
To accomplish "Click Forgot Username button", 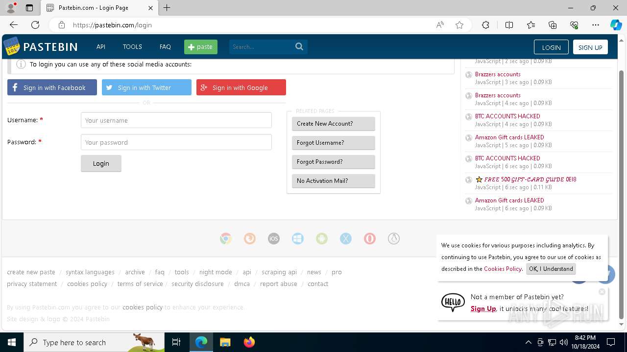I will (333, 143).
